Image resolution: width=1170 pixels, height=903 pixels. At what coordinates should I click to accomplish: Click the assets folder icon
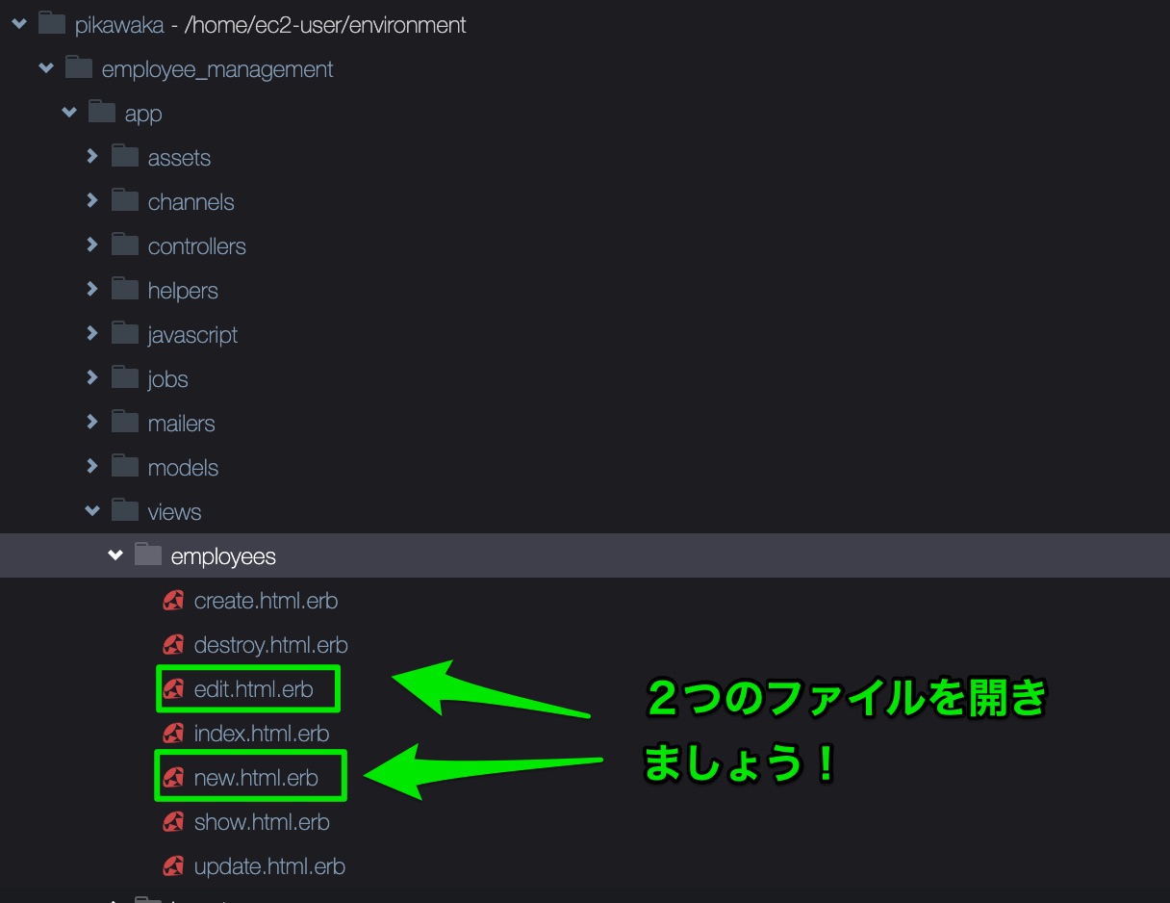pyautogui.click(x=125, y=157)
